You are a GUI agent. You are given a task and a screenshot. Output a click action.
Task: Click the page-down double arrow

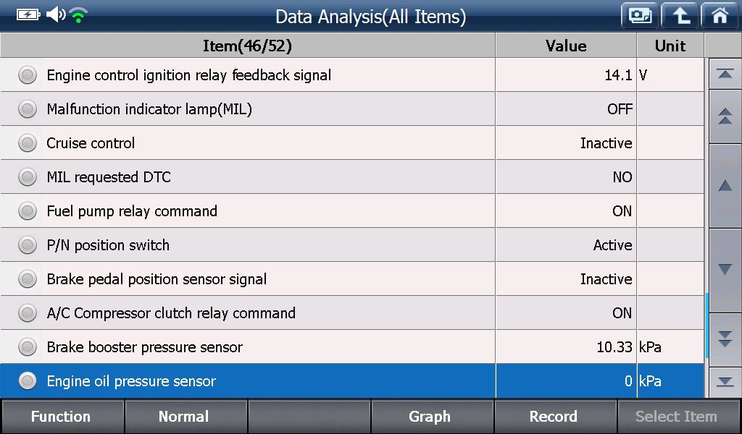725,339
